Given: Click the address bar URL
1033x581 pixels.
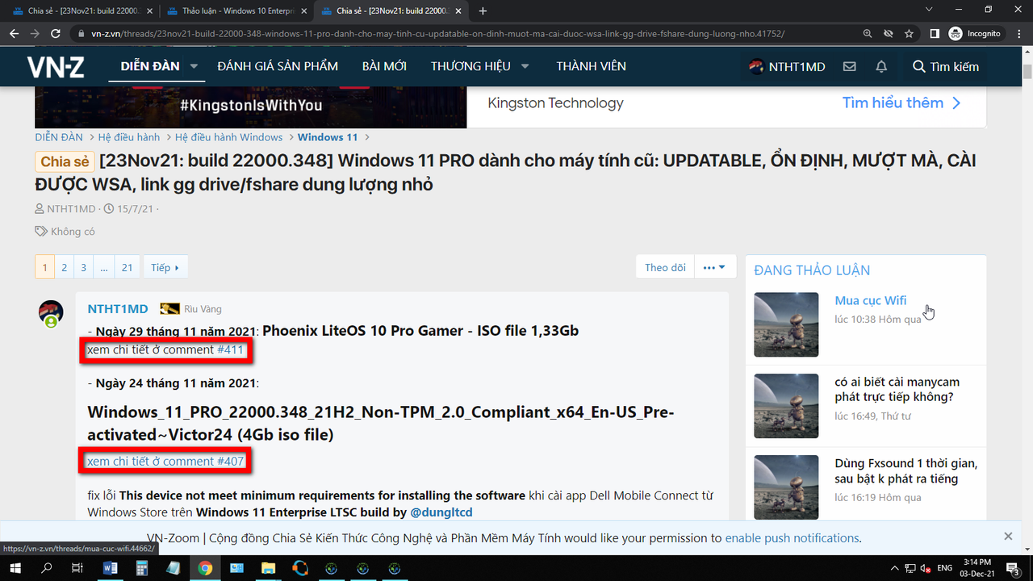Looking at the screenshot, I should pos(437,34).
